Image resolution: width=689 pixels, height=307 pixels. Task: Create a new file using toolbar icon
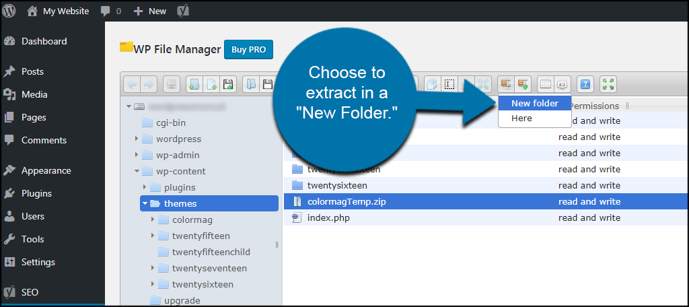211,84
